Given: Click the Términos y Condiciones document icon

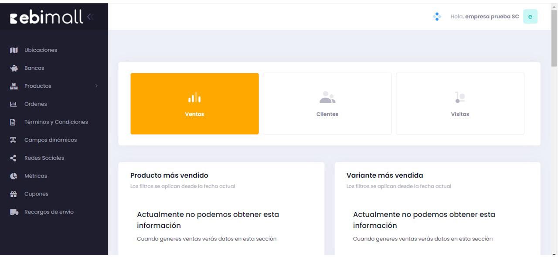Looking at the screenshot, I should [13, 122].
